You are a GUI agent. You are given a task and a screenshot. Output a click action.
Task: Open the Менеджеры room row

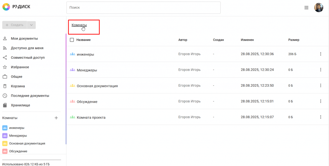(x=198, y=70)
